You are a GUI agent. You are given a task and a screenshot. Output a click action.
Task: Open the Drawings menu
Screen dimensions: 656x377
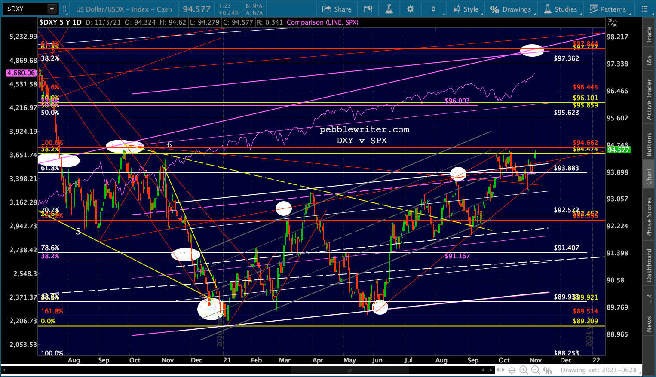[x=511, y=9]
